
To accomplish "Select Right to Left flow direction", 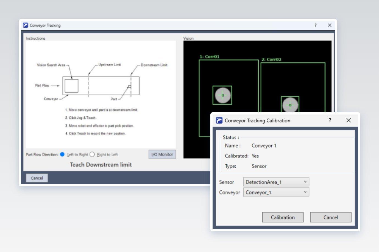I will coord(92,154).
